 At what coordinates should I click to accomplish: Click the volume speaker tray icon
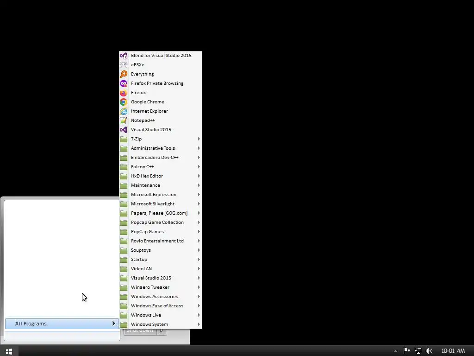429,351
